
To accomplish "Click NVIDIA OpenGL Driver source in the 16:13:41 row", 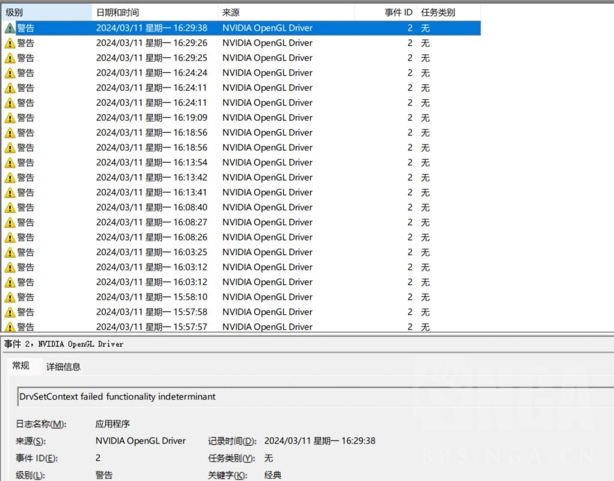I will (x=267, y=192).
